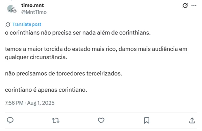Like the post with the heart icon
This screenshot has width=202, height=131.
101,121
